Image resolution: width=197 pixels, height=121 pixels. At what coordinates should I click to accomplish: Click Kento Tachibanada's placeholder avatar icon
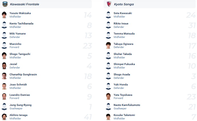(x=4, y=25)
